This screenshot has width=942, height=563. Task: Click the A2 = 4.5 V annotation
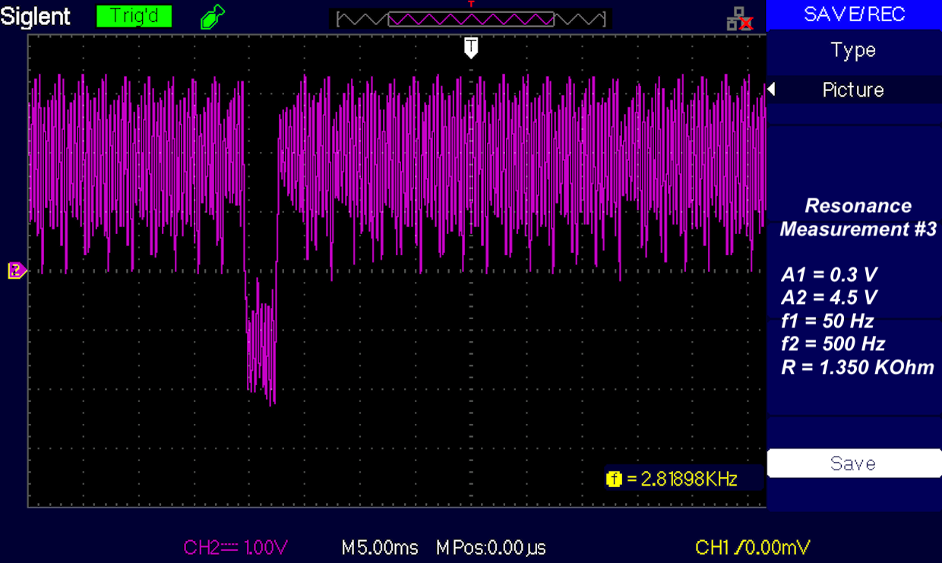point(829,297)
